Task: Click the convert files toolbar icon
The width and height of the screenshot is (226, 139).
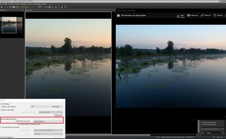Action: (52, 7)
